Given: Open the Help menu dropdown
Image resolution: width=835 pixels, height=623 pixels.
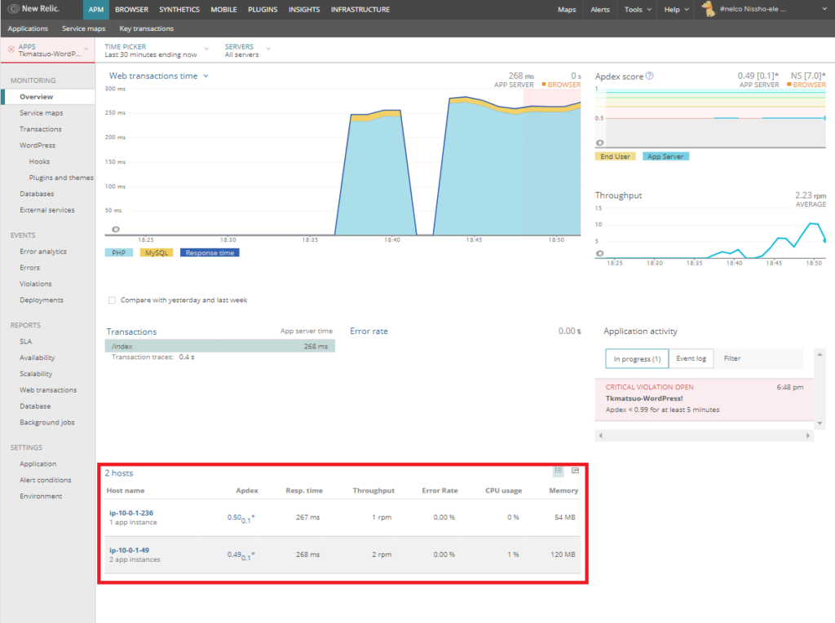Looking at the screenshot, I should pyautogui.click(x=676, y=10).
